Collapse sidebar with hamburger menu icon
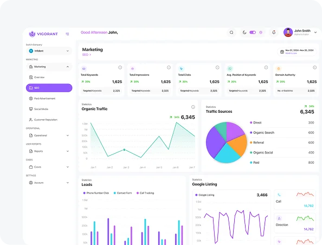 pyautogui.click(x=67, y=34)
